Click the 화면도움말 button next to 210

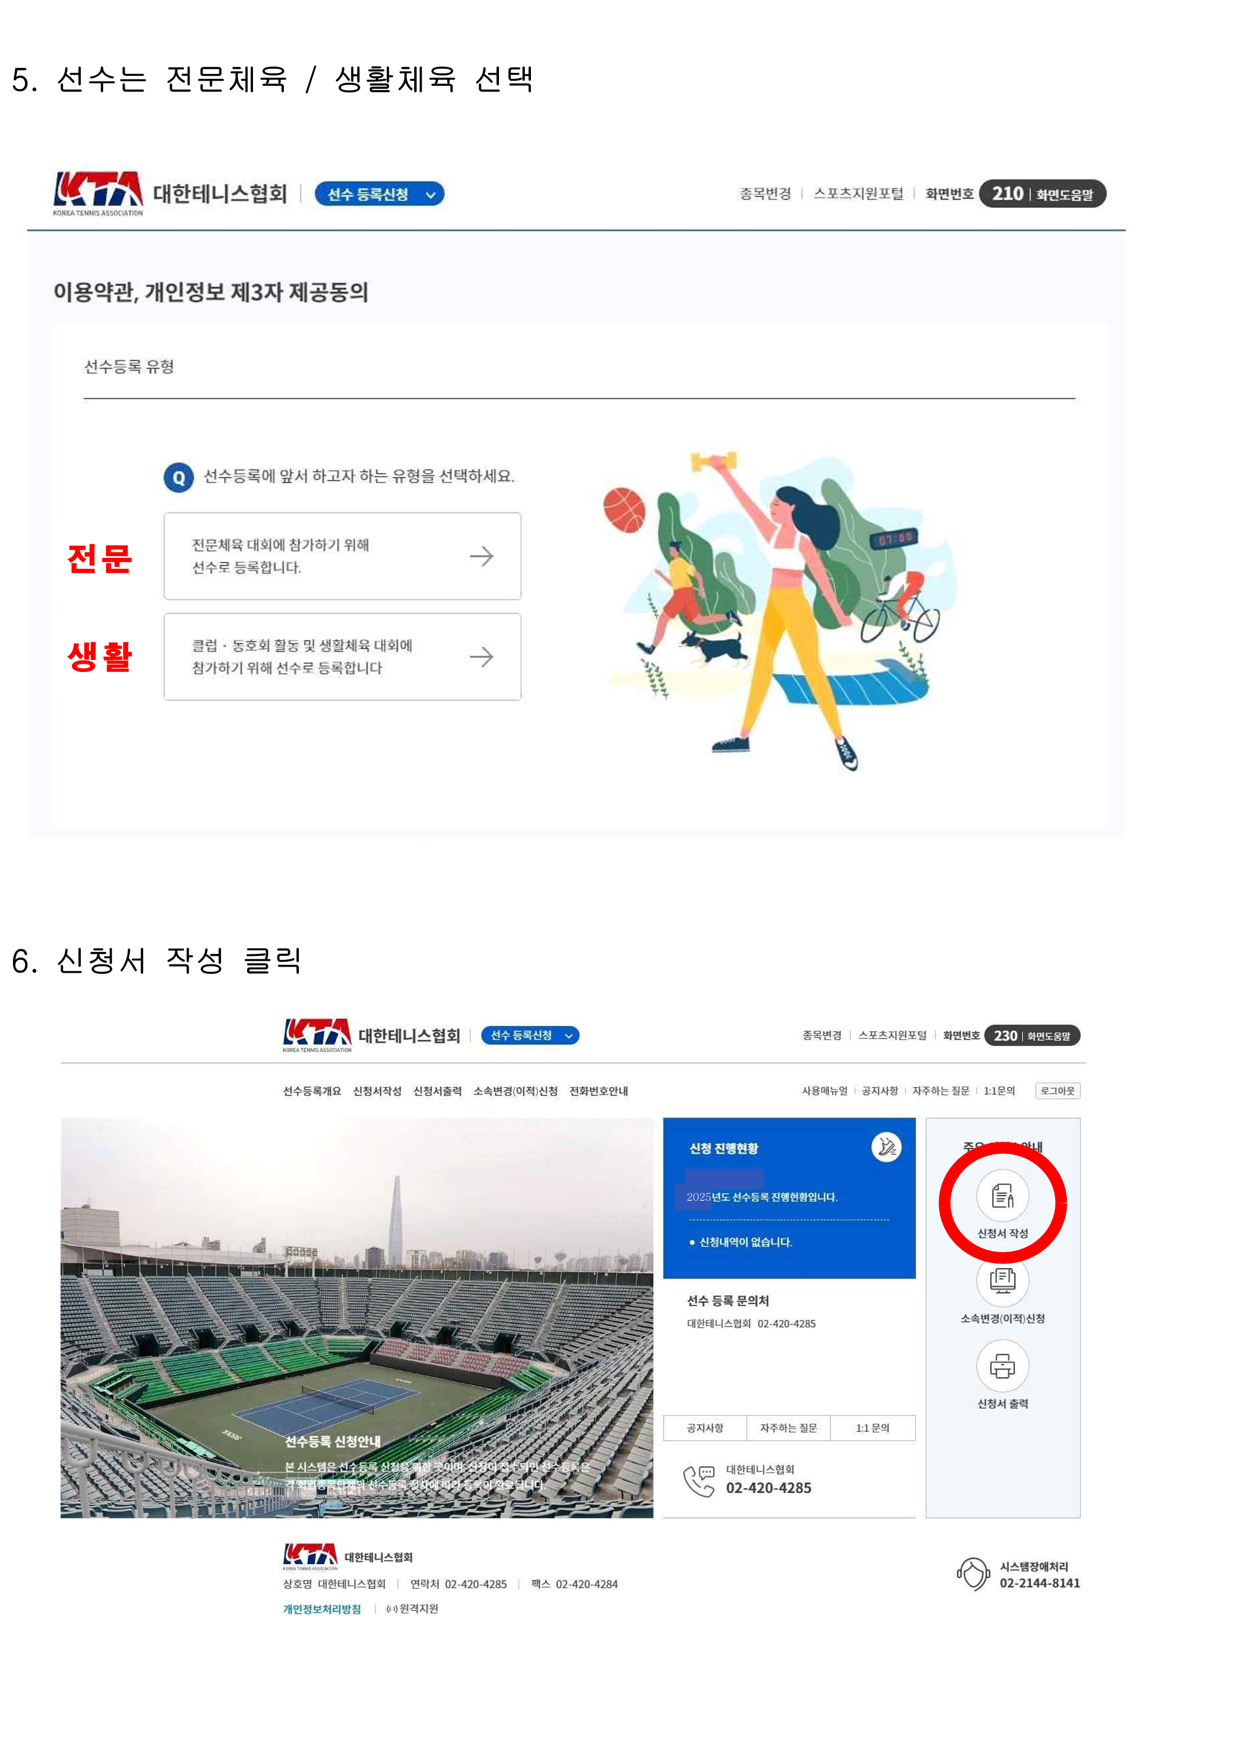pos(1064,195)
